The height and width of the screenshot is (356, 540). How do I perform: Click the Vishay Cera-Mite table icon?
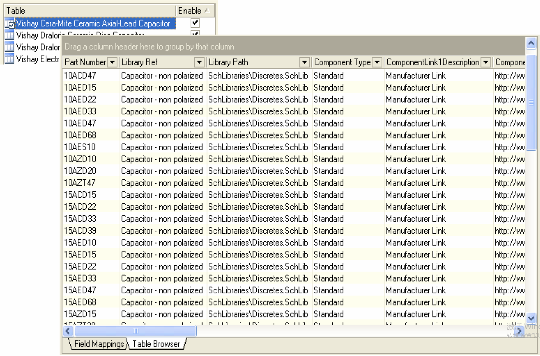pos(9,23)
